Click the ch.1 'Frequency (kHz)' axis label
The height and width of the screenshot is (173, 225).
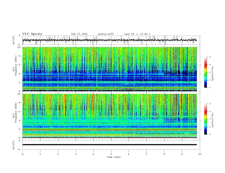pos(16,66)
